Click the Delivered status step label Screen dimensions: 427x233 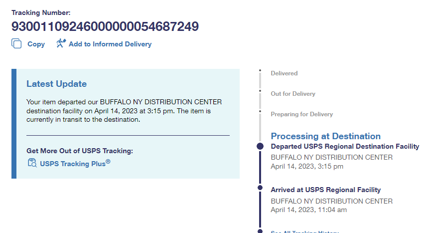[x=284, y=73]
